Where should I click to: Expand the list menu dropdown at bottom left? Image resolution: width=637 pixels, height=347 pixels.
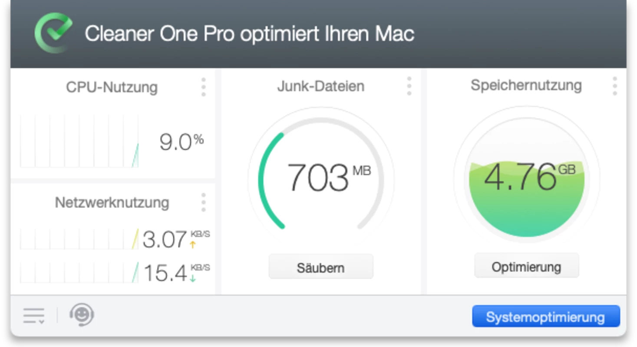(34, 316)
